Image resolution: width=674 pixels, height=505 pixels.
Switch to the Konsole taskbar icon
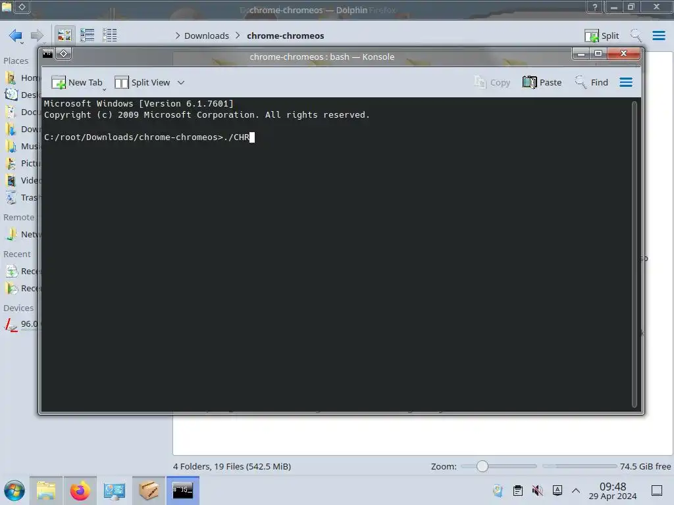pos(183,491)
